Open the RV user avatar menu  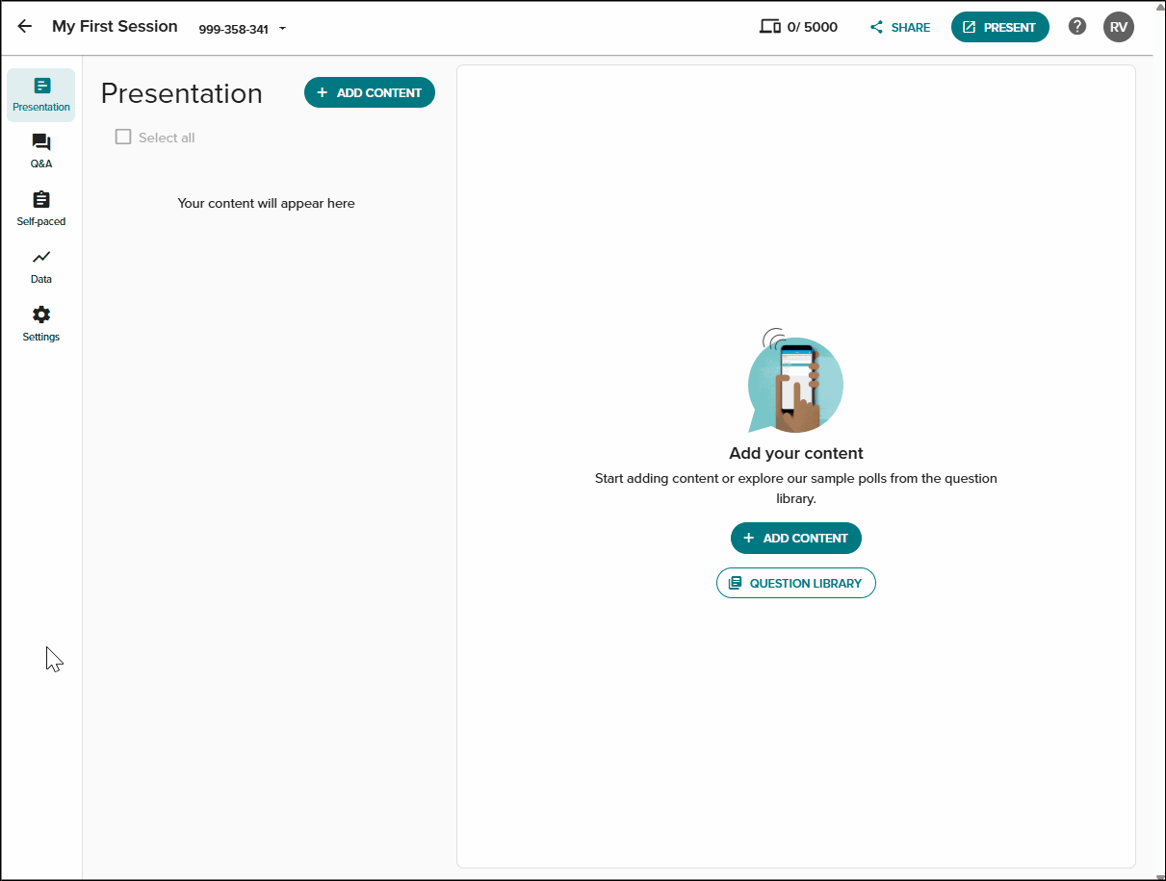1119,27
